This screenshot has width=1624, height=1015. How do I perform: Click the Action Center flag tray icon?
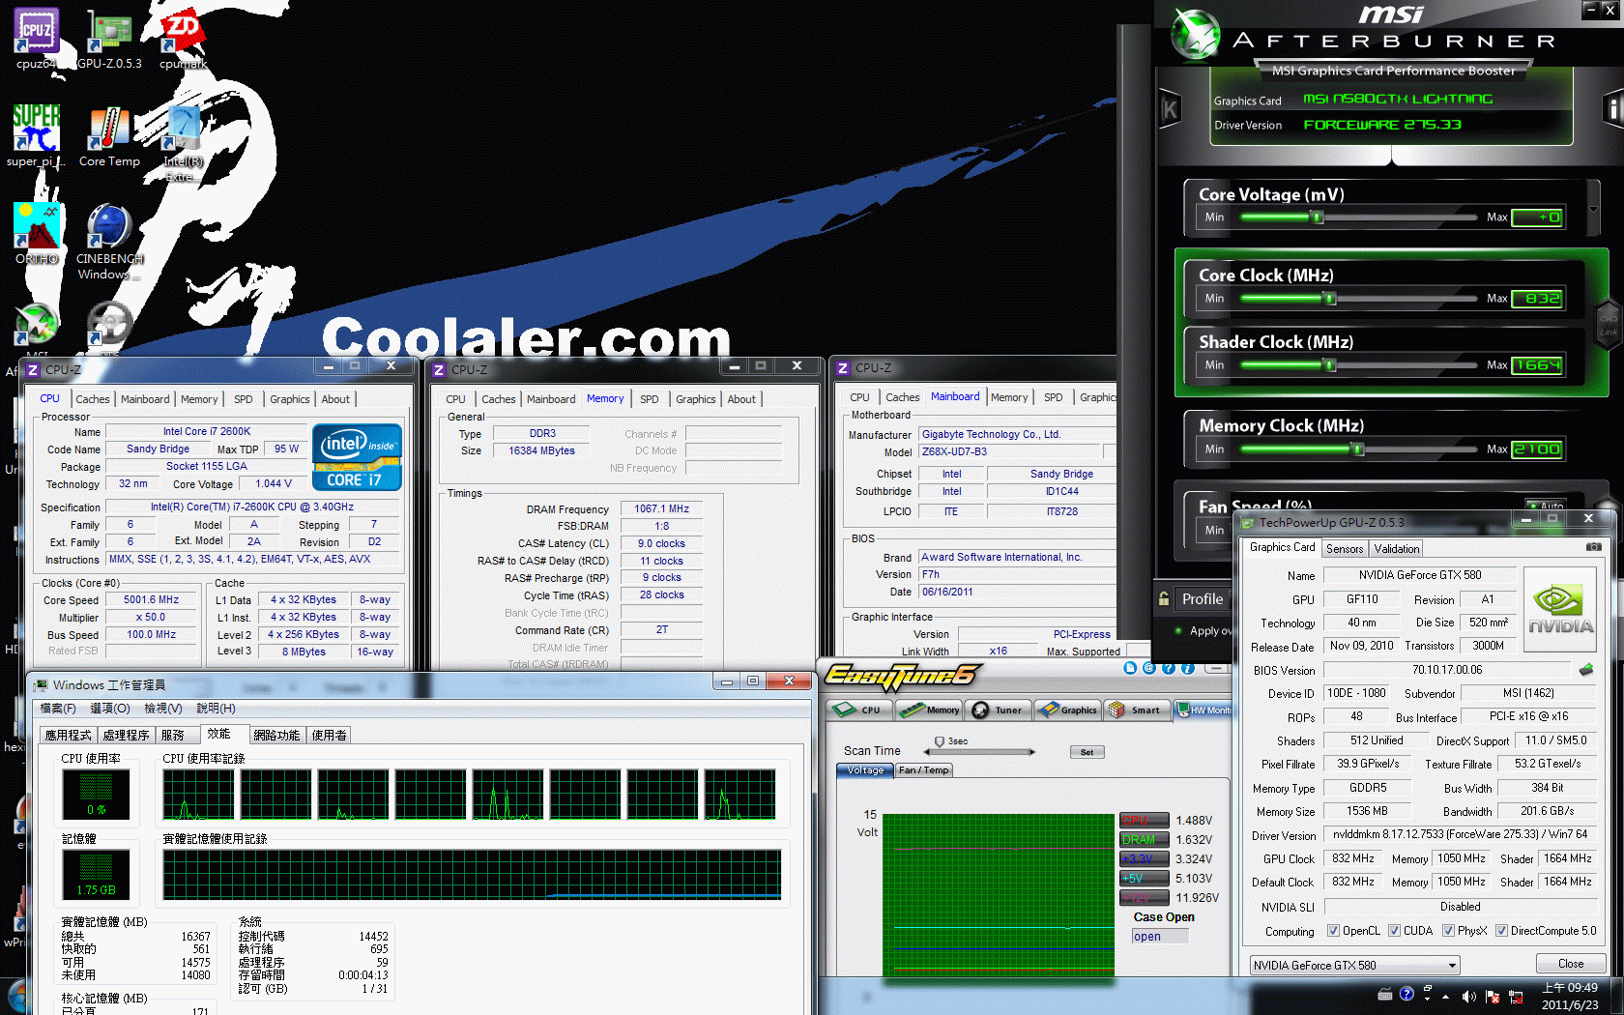[1493, 996]
